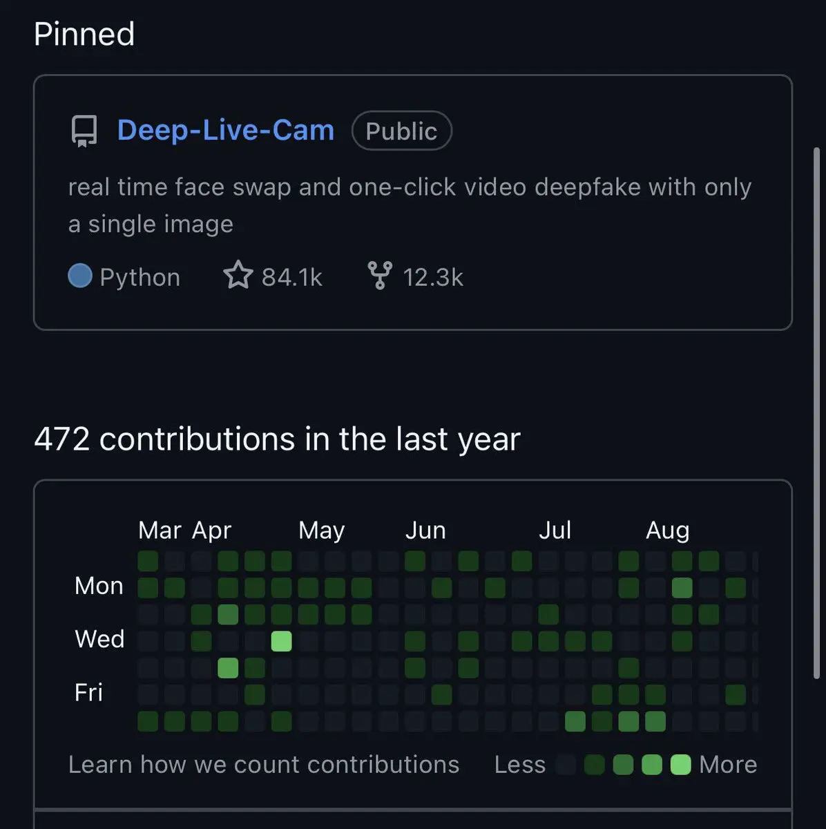Click the Python language label
Screen dimensions: 826x829
pos(140,277)
